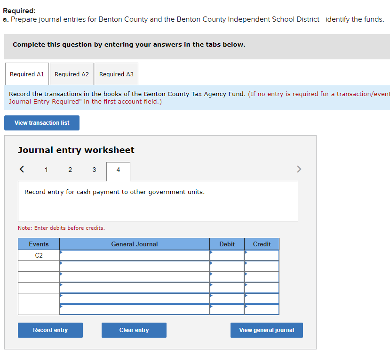The image size is (390, 357).
Task: Click Debit field in fifth row
Action: (227, 299)
